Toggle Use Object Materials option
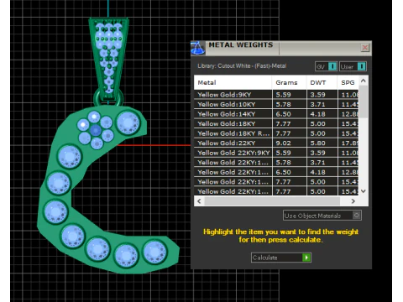403x302 pixels. pyautogui.click(x=322, y=216)
